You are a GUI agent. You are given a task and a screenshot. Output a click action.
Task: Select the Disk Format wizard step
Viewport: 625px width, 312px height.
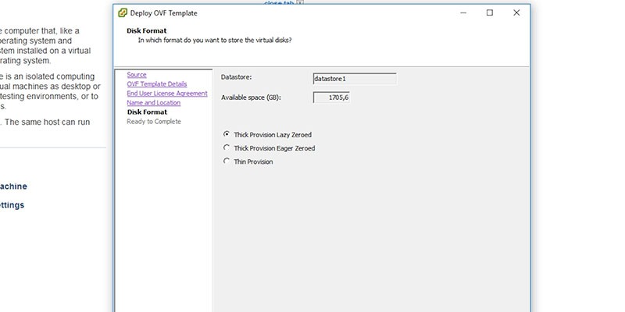coord(147,112)
